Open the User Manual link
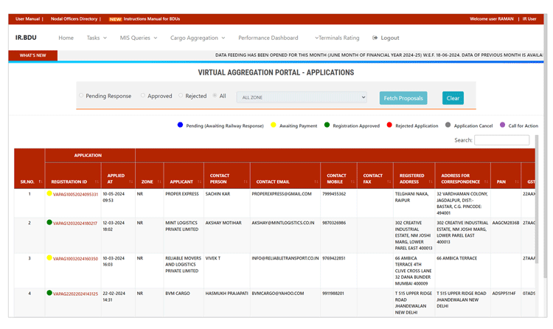 (x=27, y=19)
